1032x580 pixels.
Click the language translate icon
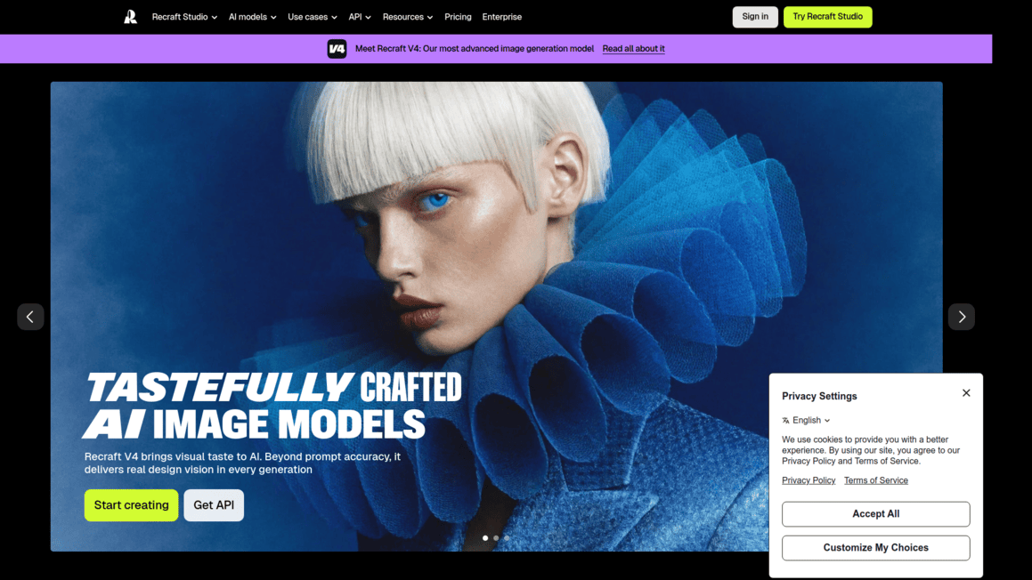pos(786,420)
